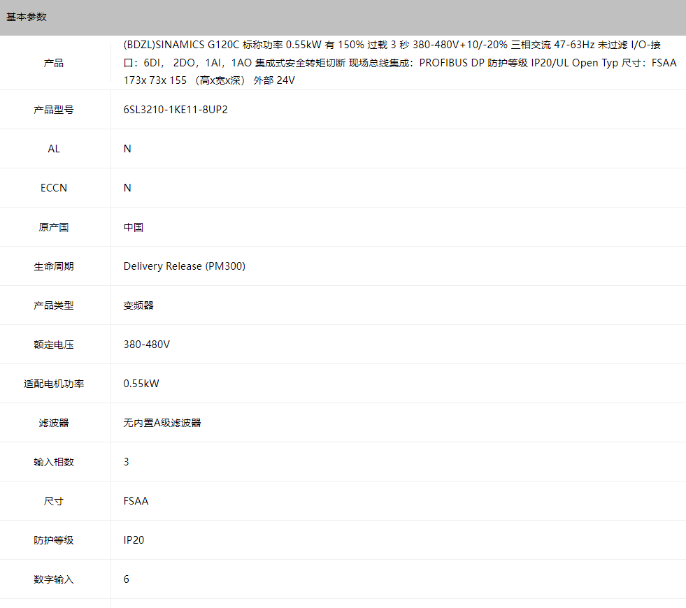
Task: Select the value 6 for 数字输入
Action: [x=127, y=579]
